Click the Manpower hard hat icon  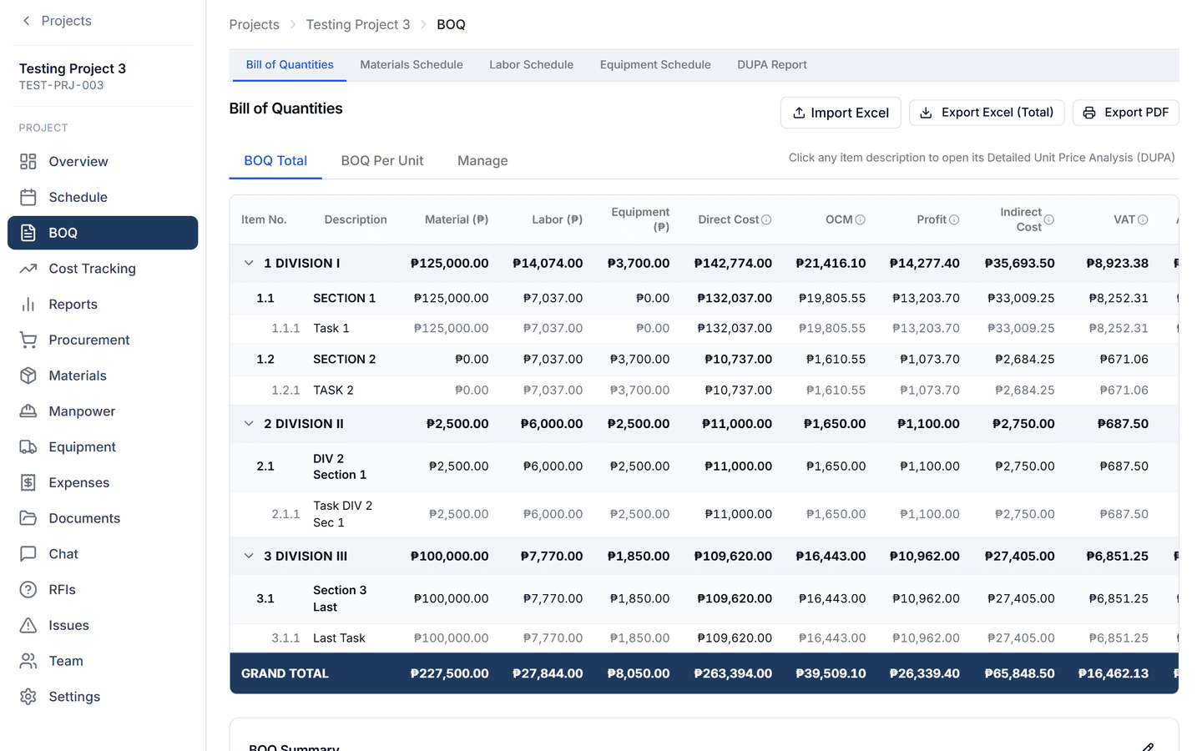28,411
